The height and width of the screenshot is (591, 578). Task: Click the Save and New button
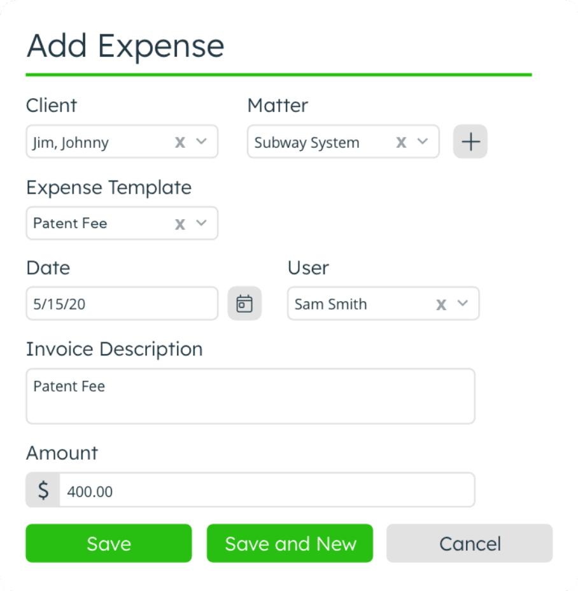pos(290,543)
